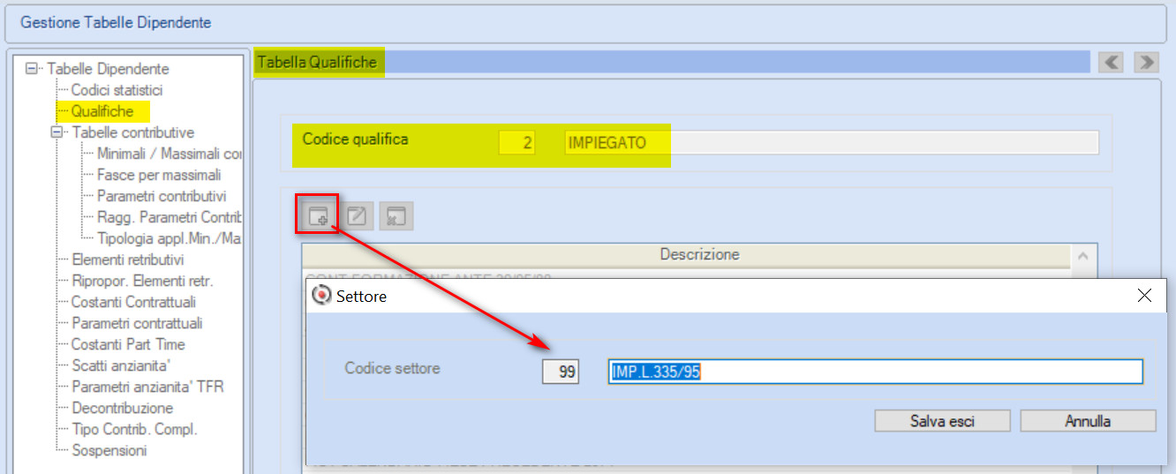
Task: Select Tabelle contributive tree item
Action: click(x=132, y=132)
